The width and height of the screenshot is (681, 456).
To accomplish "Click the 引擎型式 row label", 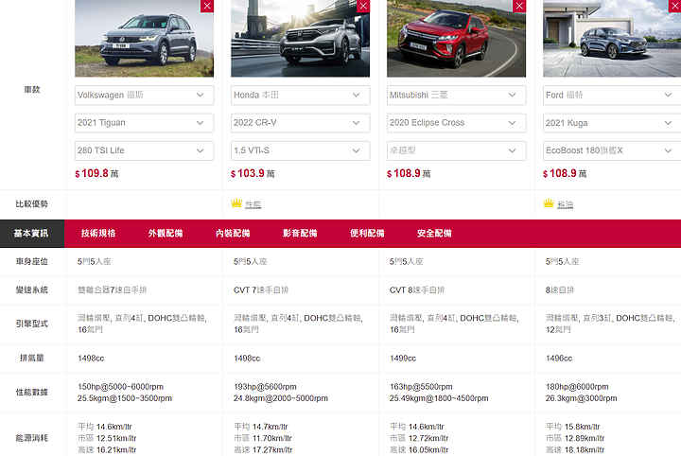I will [32, 324].
